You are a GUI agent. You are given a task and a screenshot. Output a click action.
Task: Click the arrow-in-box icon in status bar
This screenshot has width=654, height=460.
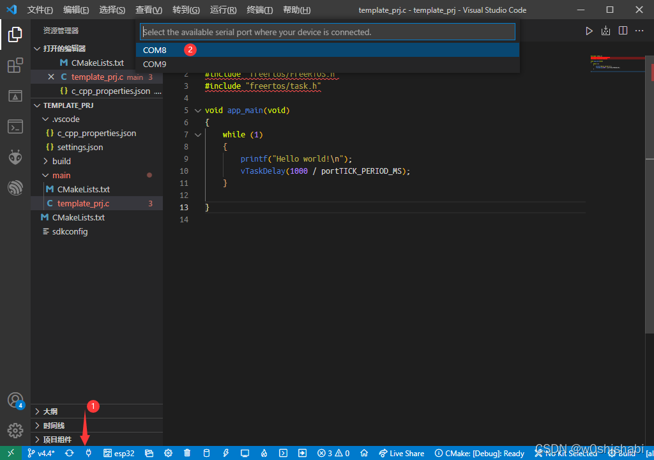(x=302, y=453)
